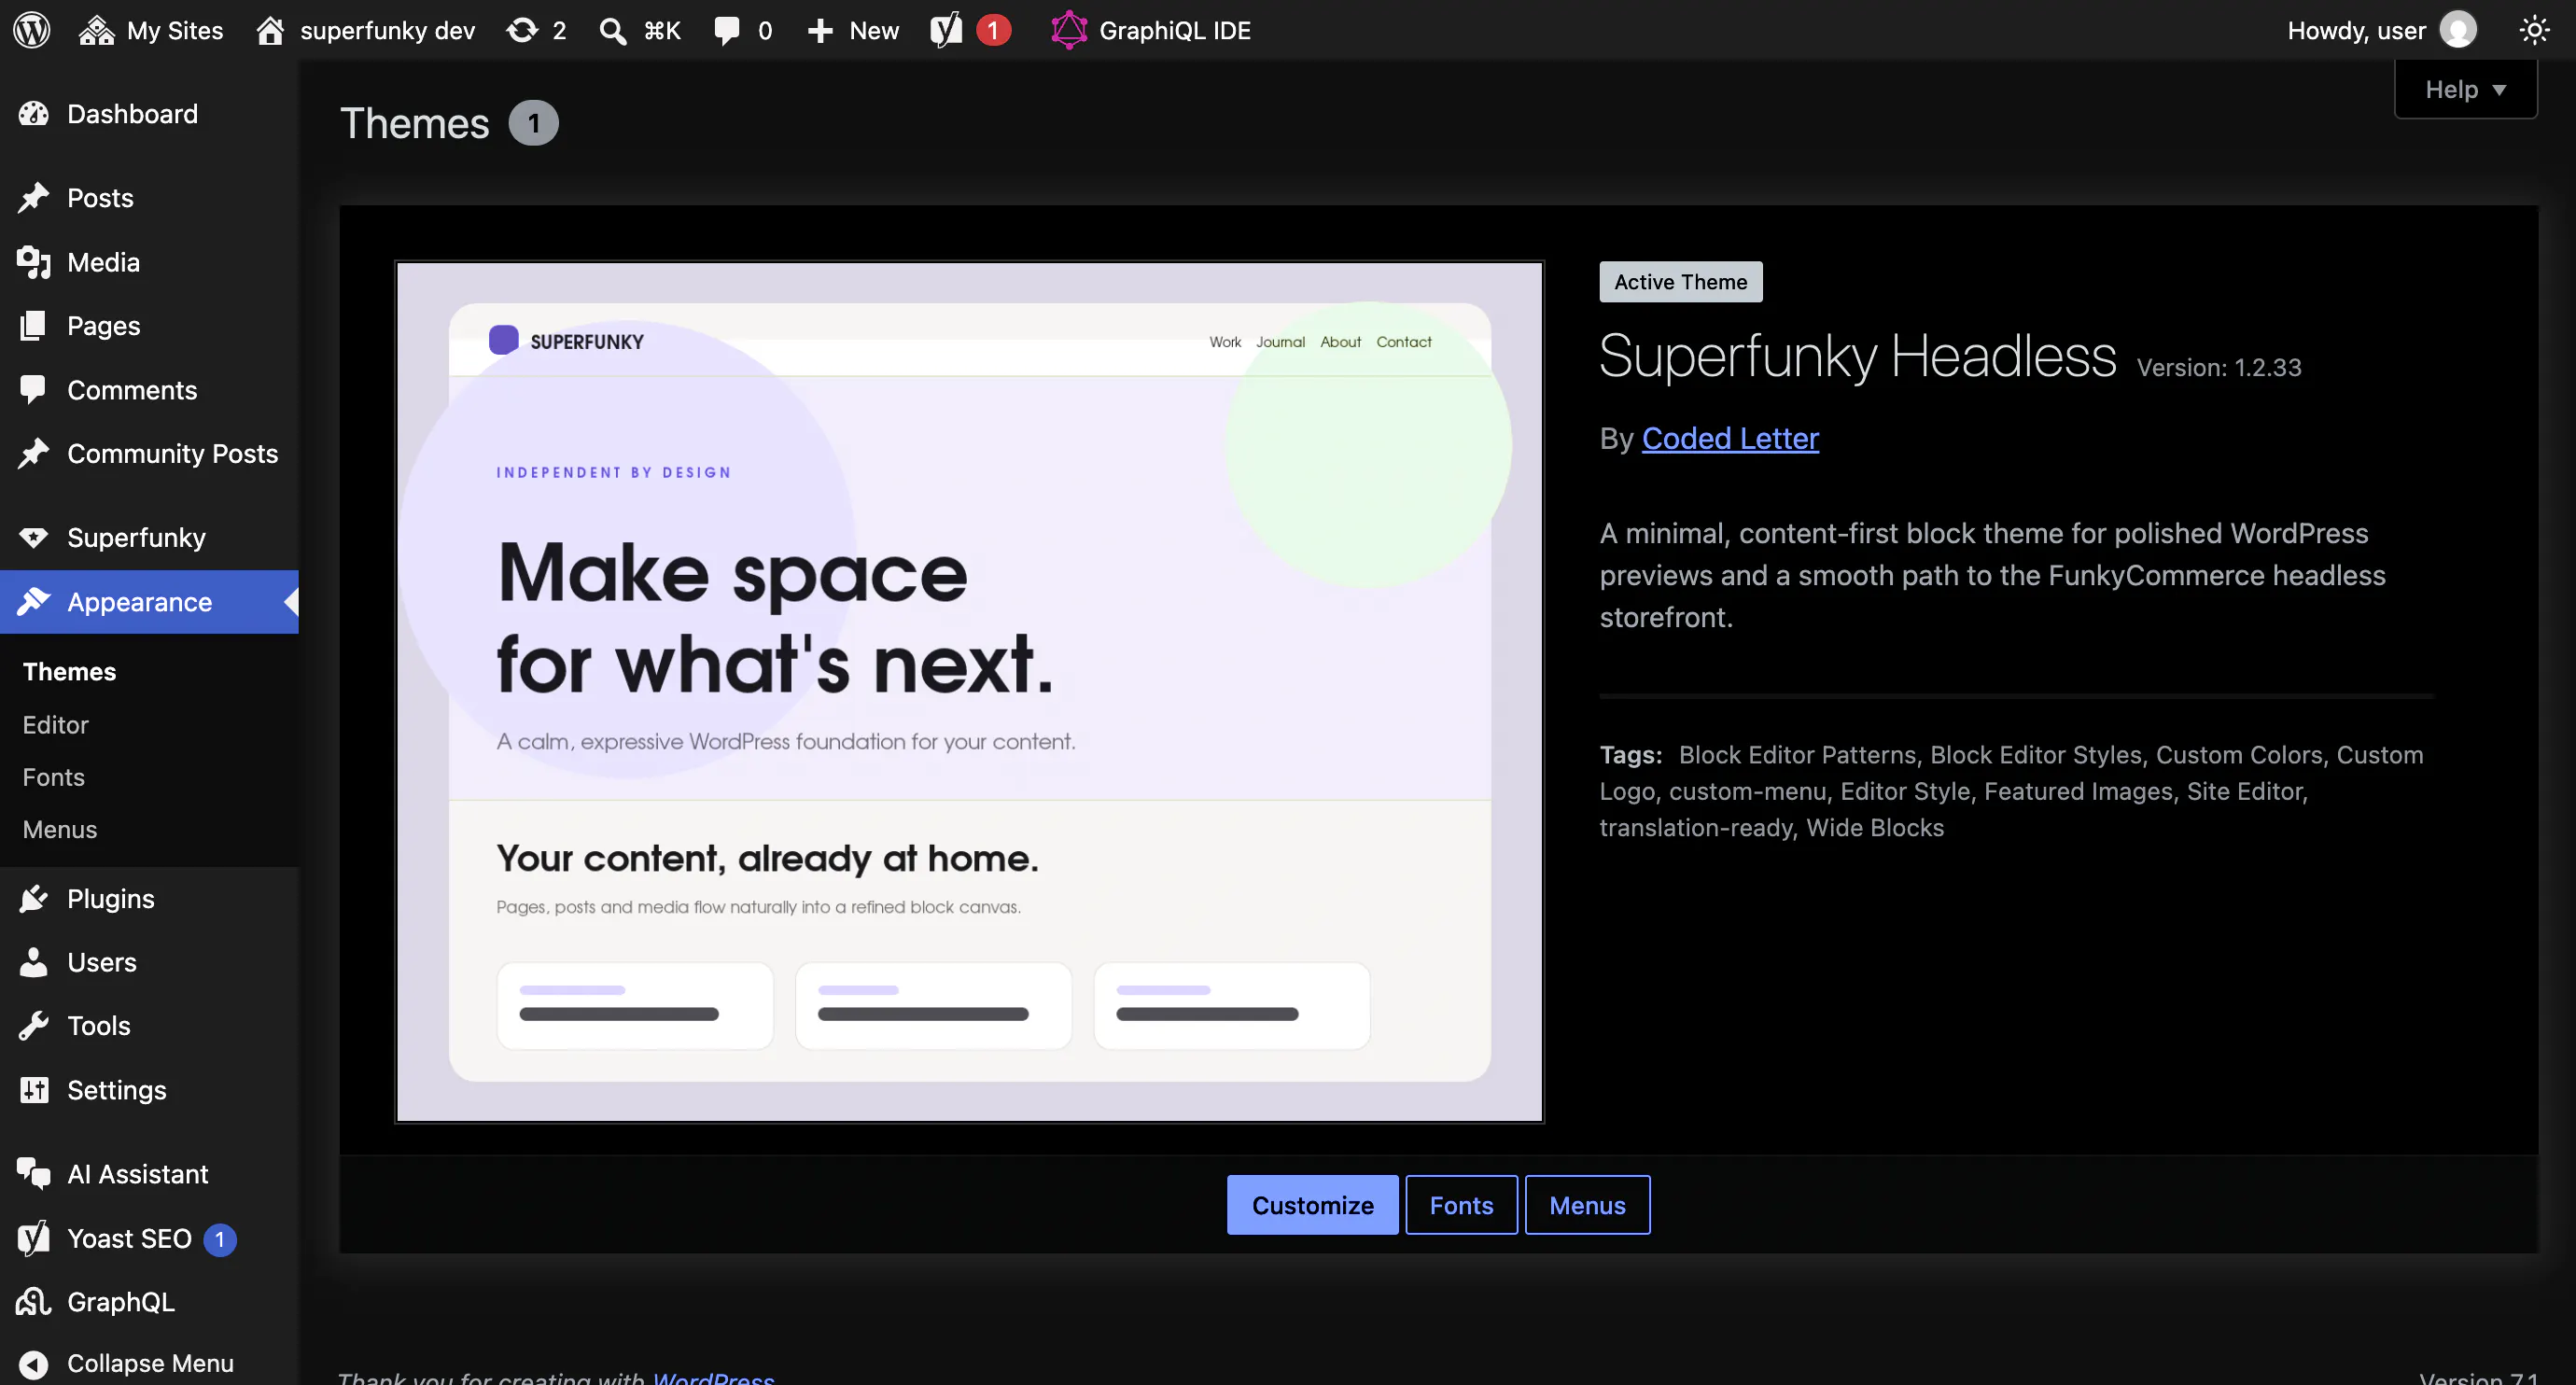Click the Themes page heading
Viewport: 2576px width, 1385px height.
coord(414,124)
